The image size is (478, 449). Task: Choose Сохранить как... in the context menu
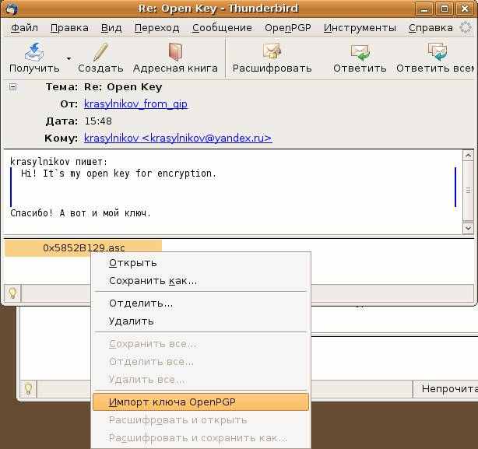click(x=201, y=281)
